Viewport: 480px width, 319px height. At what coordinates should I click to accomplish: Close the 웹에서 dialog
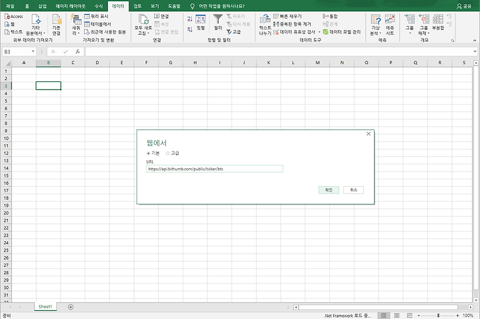pyautogui.click(x=369, y=134)
